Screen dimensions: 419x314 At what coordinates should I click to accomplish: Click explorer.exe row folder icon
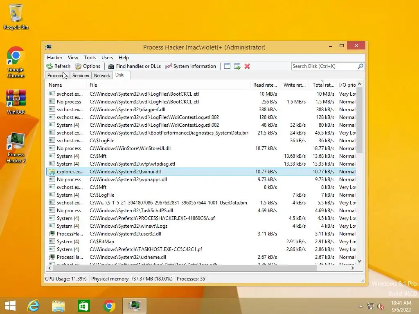coord(52,172)
